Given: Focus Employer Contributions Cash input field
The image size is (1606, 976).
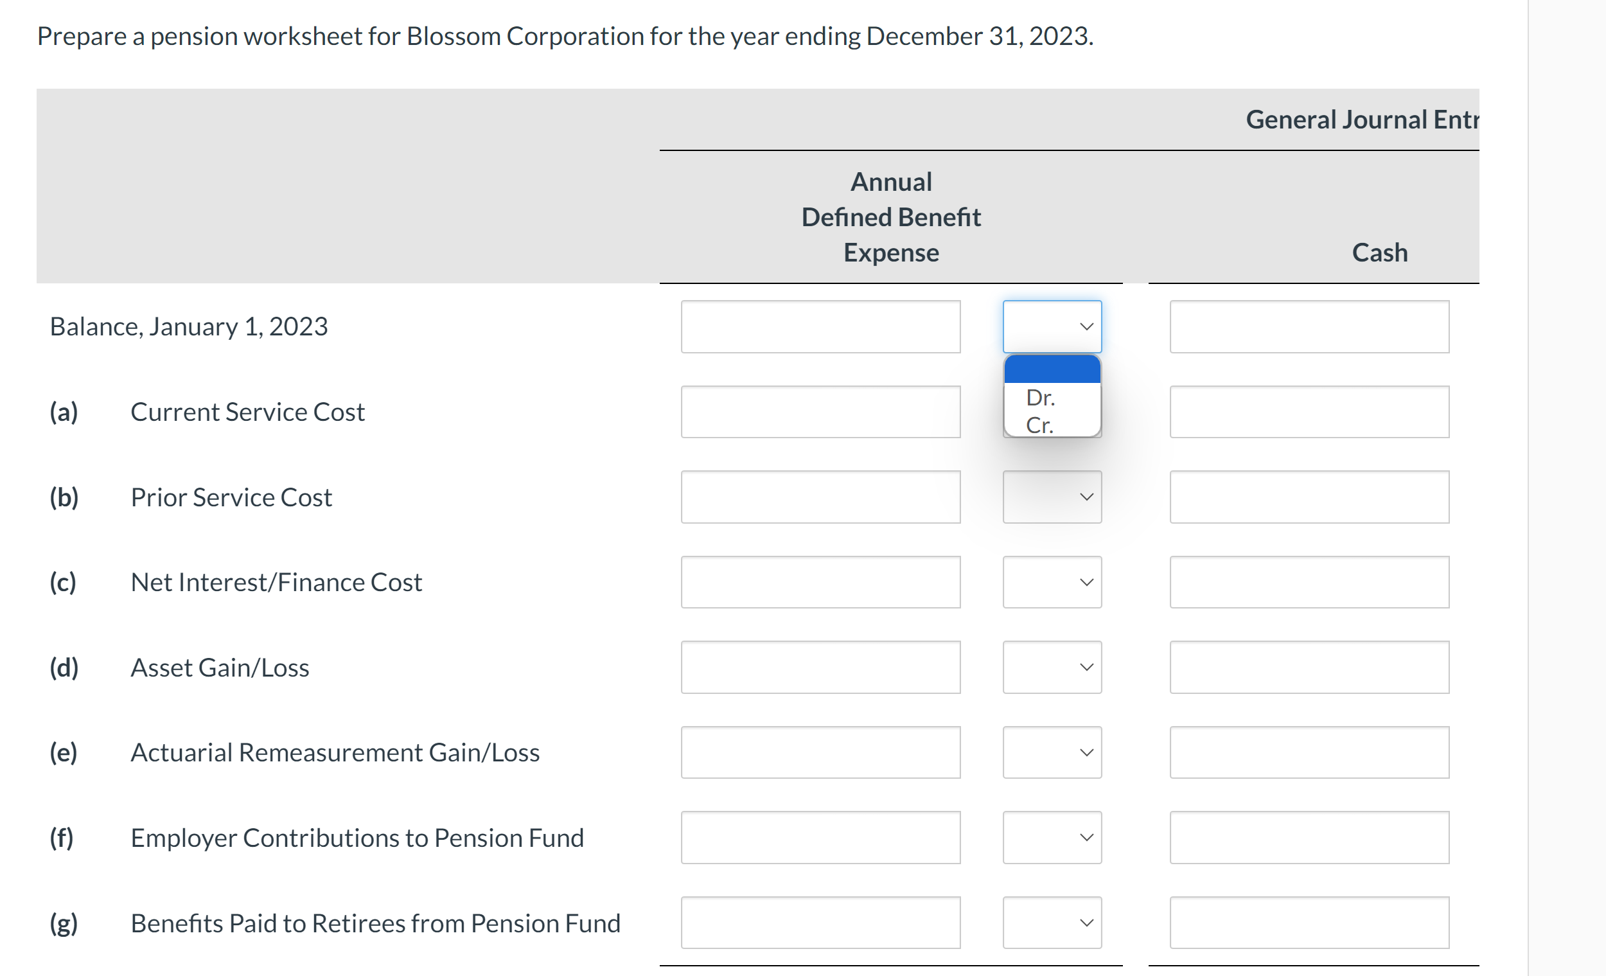Looking at the screenshot, I should click(x=1309, y=837).
